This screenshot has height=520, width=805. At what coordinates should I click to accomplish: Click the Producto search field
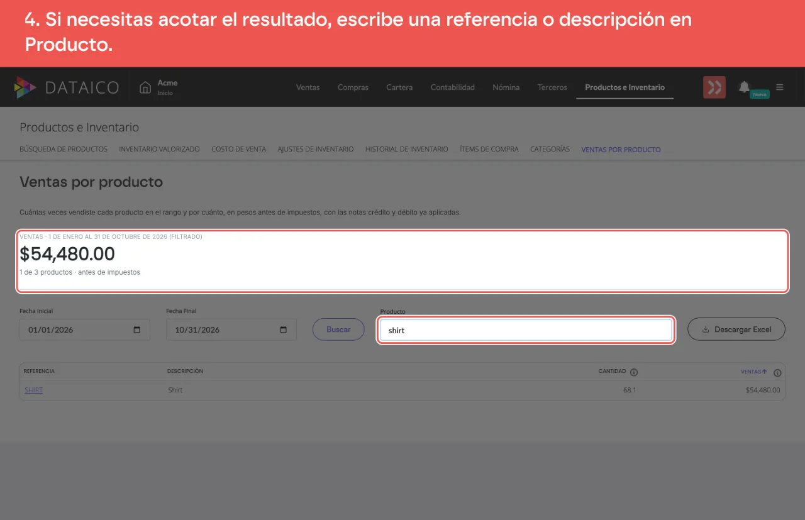(526, 330)
